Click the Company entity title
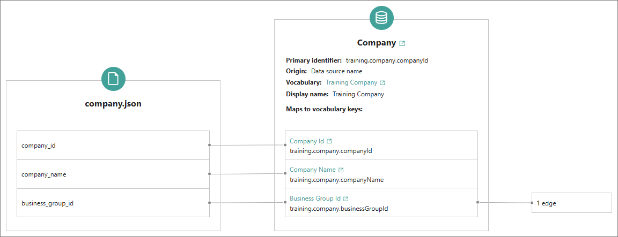This screenshot has width=618, height=237. coord(377,43)
